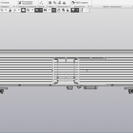Click the section view toolbar icon

(x=63, y=10)
